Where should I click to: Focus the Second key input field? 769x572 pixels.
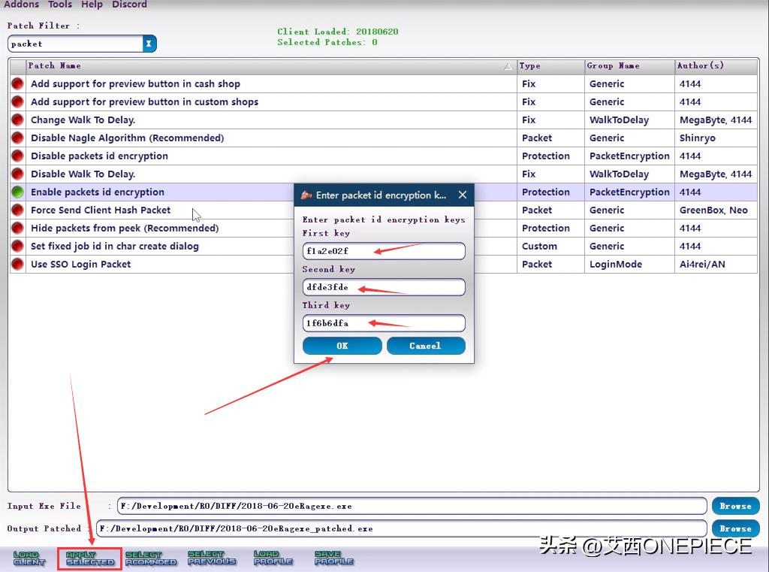point(383,287)
